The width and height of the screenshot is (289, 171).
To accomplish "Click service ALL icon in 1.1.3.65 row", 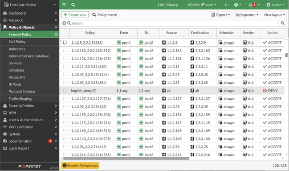I will click(245, 83).
